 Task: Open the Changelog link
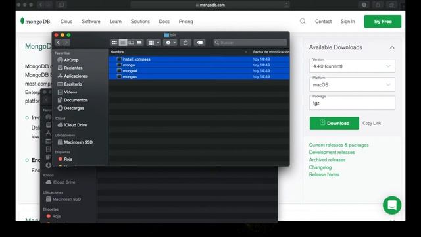320,167
